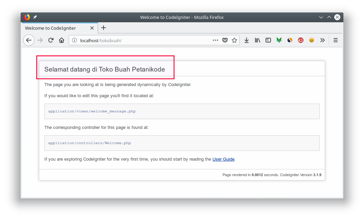Click the back navigation arrow
This screenshot has width=364, height=219.
[29, 40]
